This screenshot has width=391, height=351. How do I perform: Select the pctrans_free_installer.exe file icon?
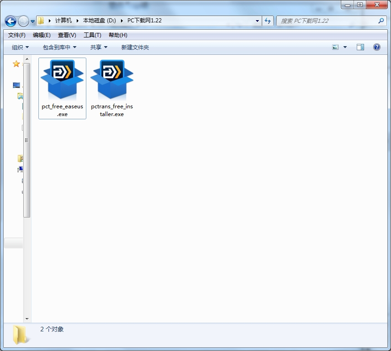coord(112,80)
